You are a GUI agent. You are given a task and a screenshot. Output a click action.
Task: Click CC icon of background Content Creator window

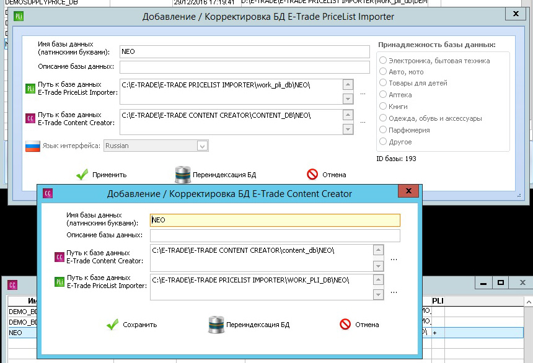(12, 285)
